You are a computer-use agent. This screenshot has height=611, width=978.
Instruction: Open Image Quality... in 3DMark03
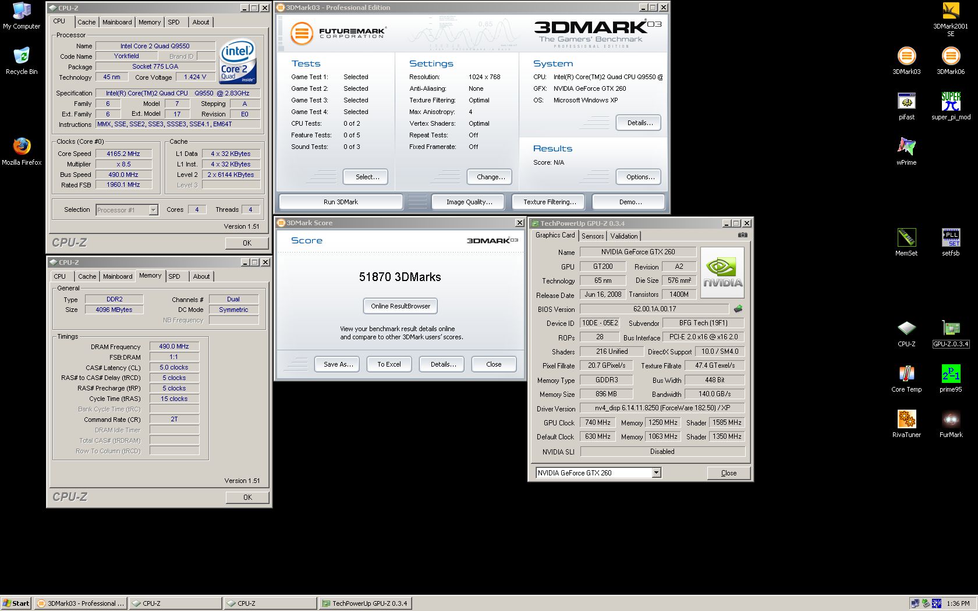point(469,202)
